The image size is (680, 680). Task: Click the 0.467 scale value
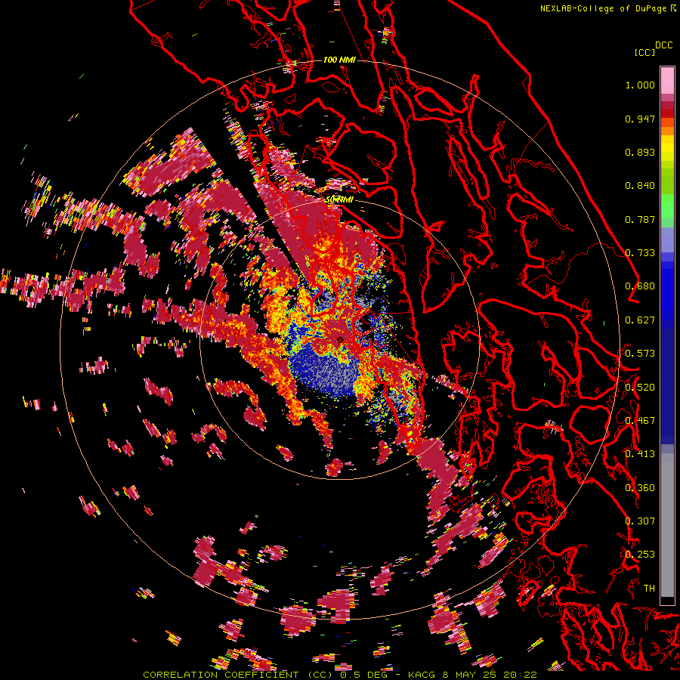tap(640, 421)
